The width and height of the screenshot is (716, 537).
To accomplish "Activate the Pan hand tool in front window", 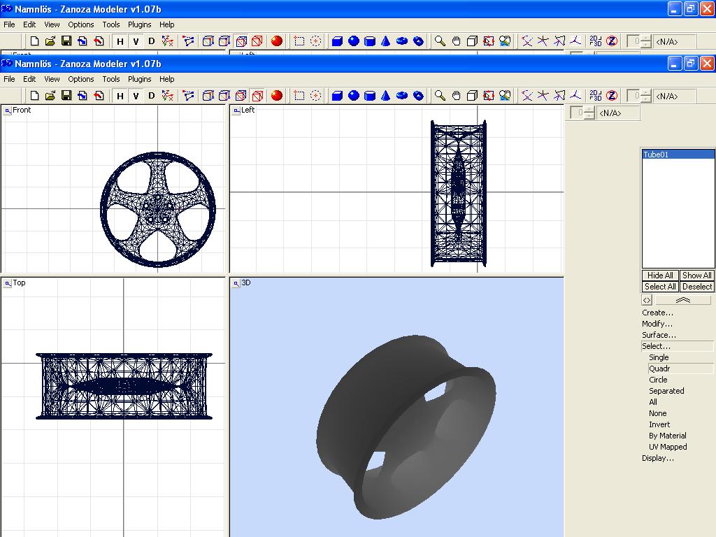I will tap(456, 96).
